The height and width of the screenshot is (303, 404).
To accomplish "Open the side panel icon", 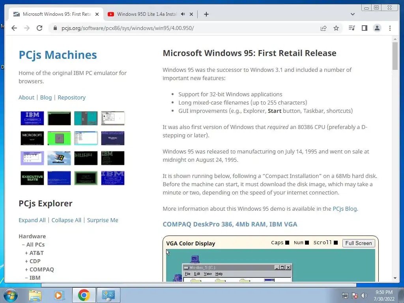I will (x=364, y=28).
